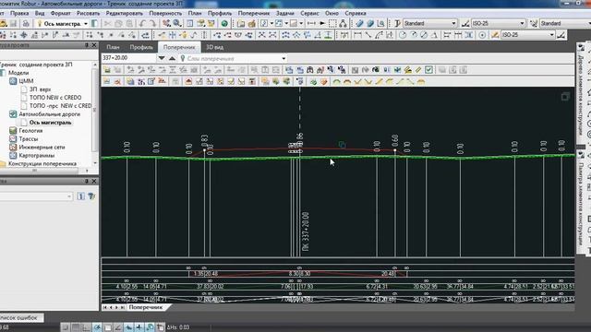Open the ISO-25 dropdown in second toolbar row
The width and height of the screenshot is (591, 332).
[x=552, y=35]
